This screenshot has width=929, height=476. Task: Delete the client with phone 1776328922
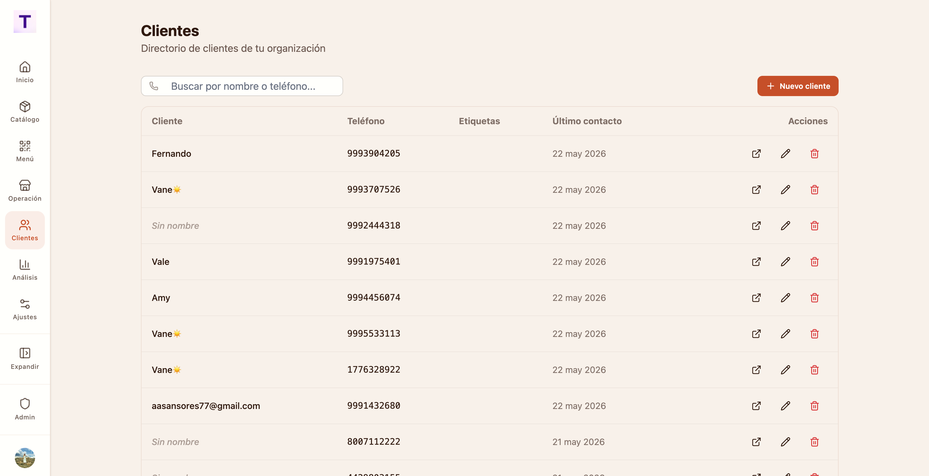click(814, 370)
